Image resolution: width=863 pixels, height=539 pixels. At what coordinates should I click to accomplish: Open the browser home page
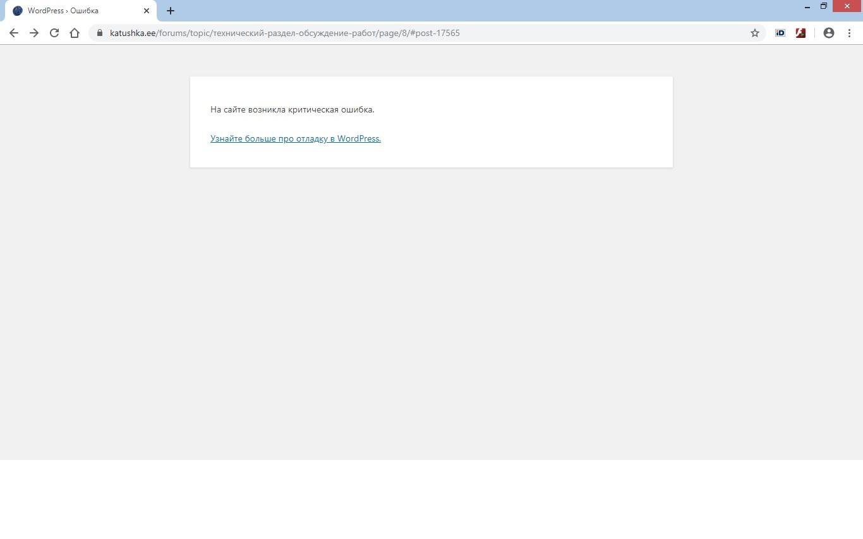75,33
